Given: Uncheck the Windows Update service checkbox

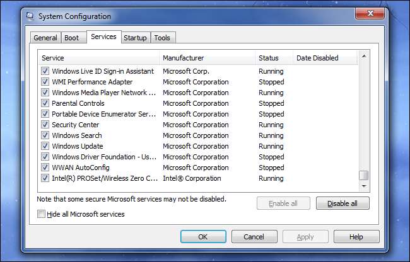Looking at the screenshot, I should (x=45, y=146).
